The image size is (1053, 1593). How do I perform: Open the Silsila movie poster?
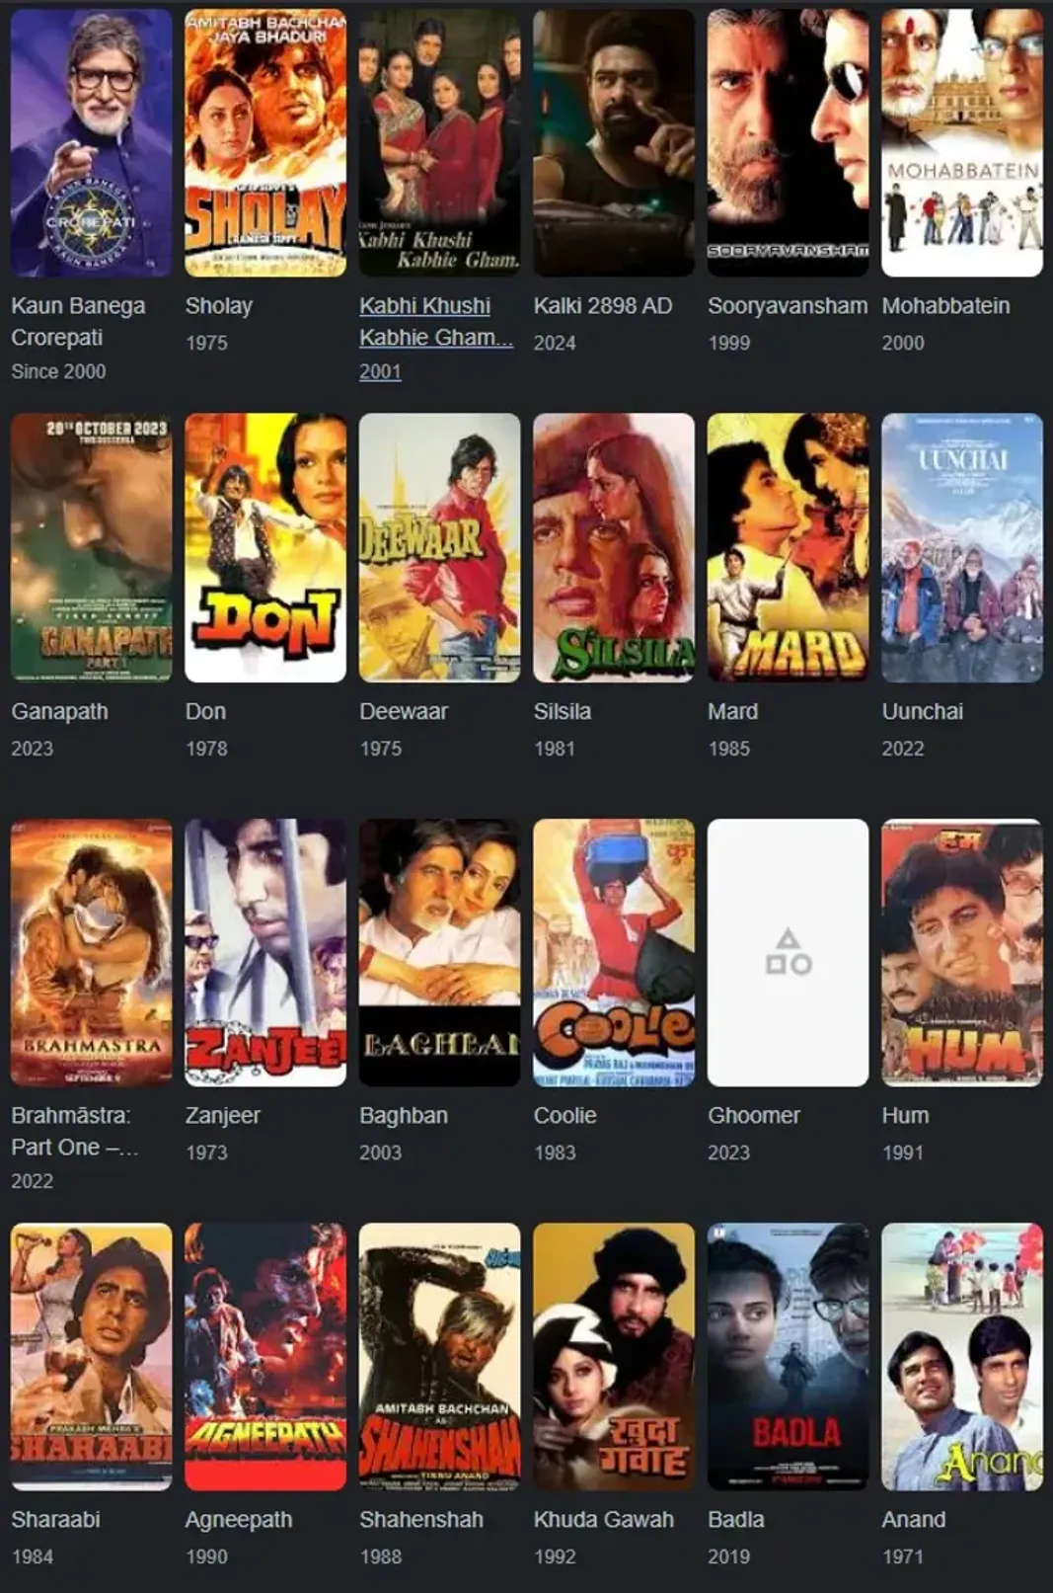614,548
